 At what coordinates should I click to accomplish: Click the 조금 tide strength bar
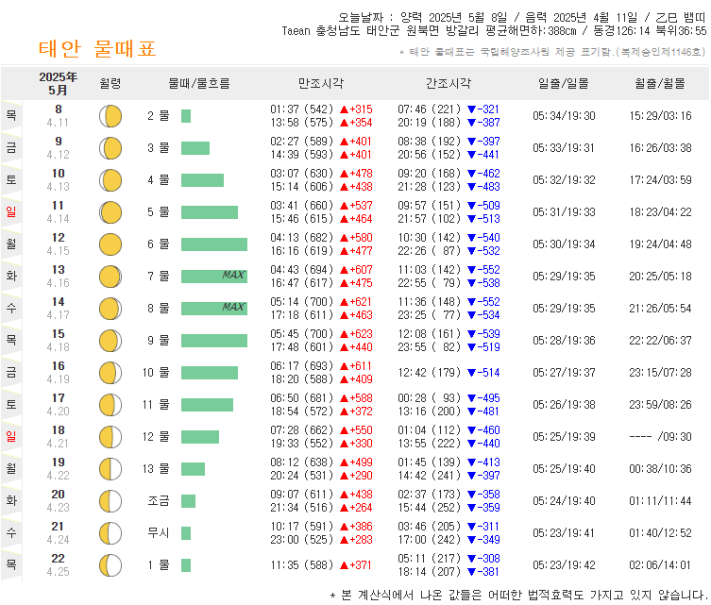[188, 501]
